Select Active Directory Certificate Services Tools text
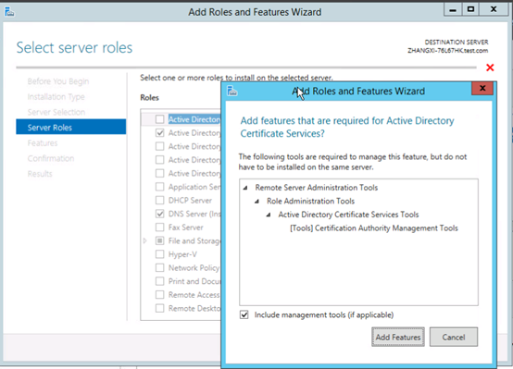The image size is (513, 369). [348, 215]
